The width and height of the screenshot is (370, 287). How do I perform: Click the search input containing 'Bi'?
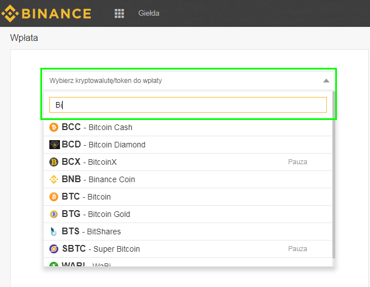[188, 105]
